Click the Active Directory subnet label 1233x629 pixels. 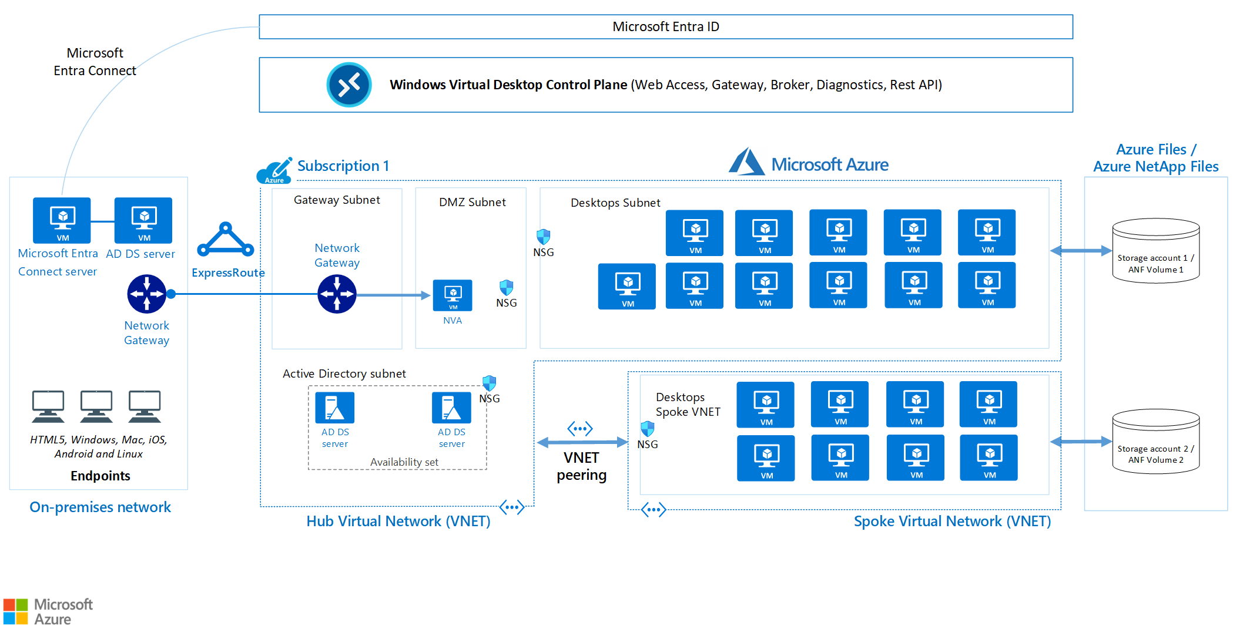(x=344, y=374)
